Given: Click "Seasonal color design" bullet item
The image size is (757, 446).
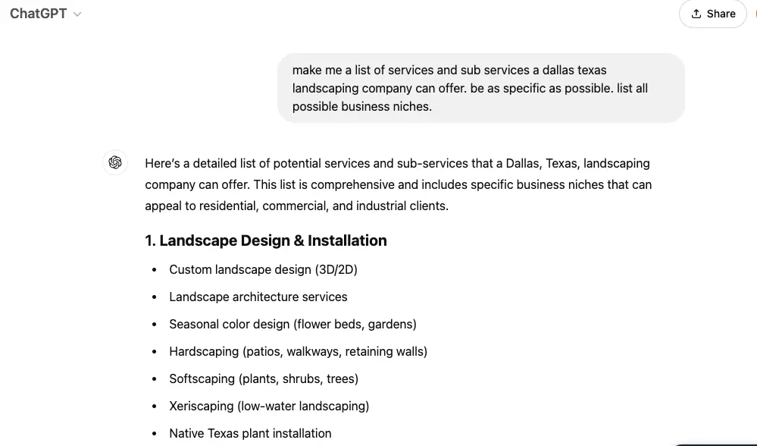Looking at the screenshot, I should point(292,324).
